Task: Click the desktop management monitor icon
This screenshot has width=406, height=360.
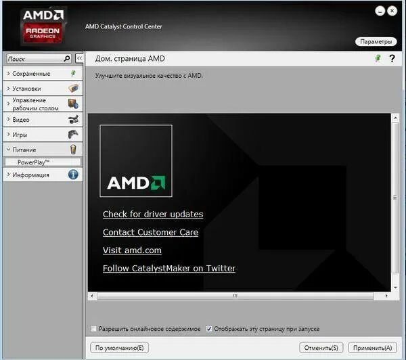Action: coord(73,104)
